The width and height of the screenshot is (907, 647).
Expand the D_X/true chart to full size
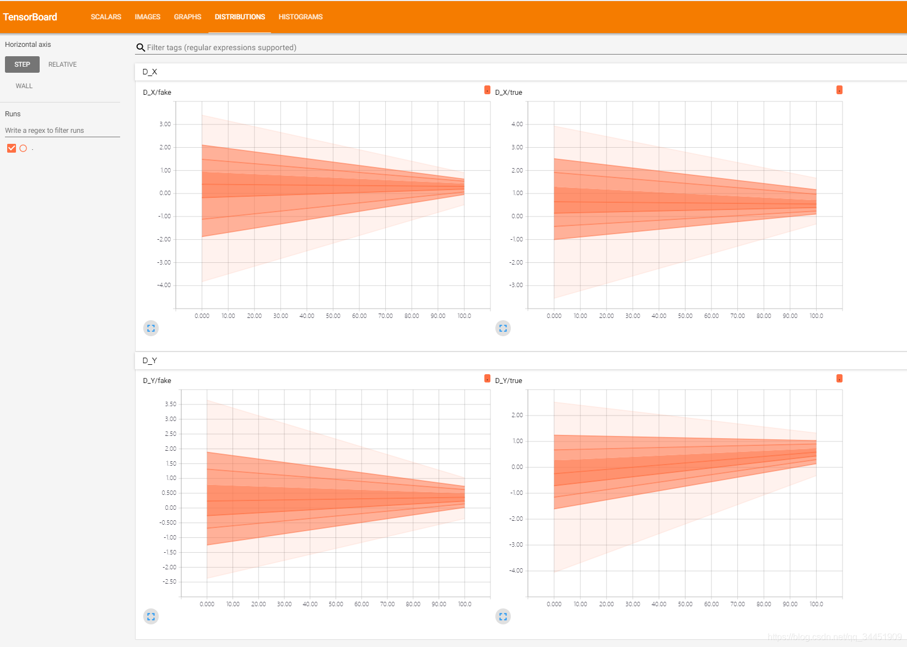(503, 328)
